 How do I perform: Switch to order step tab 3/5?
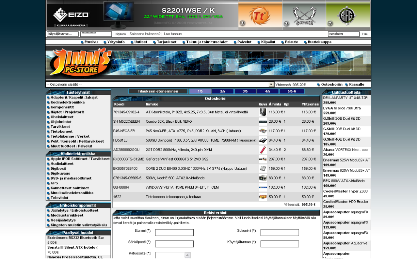pos(245,91)
